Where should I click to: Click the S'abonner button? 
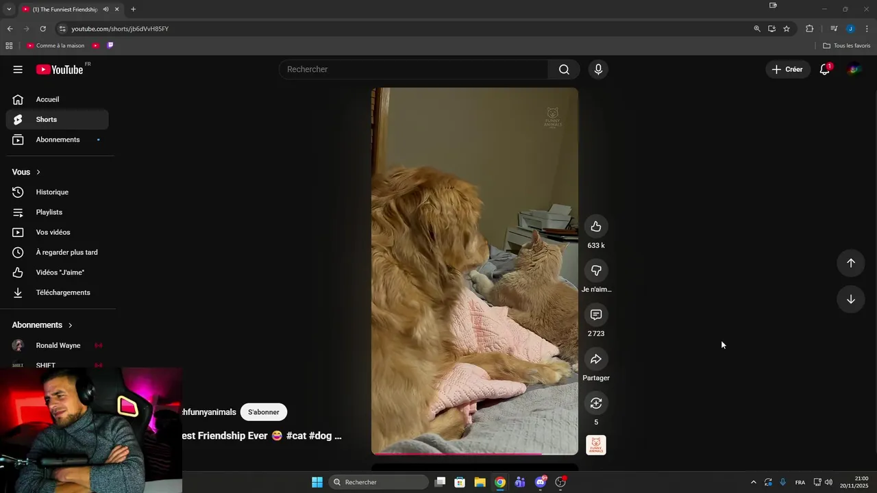[x=264, y=412]
